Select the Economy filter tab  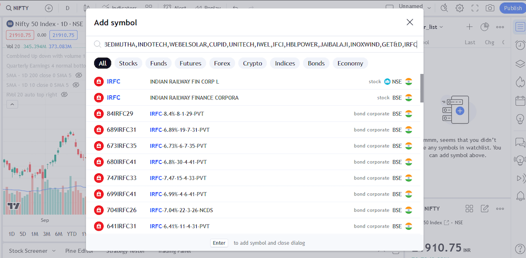point(350,63)
